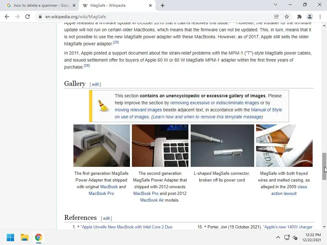Click the scrollbar down arrow

[324, 227]
